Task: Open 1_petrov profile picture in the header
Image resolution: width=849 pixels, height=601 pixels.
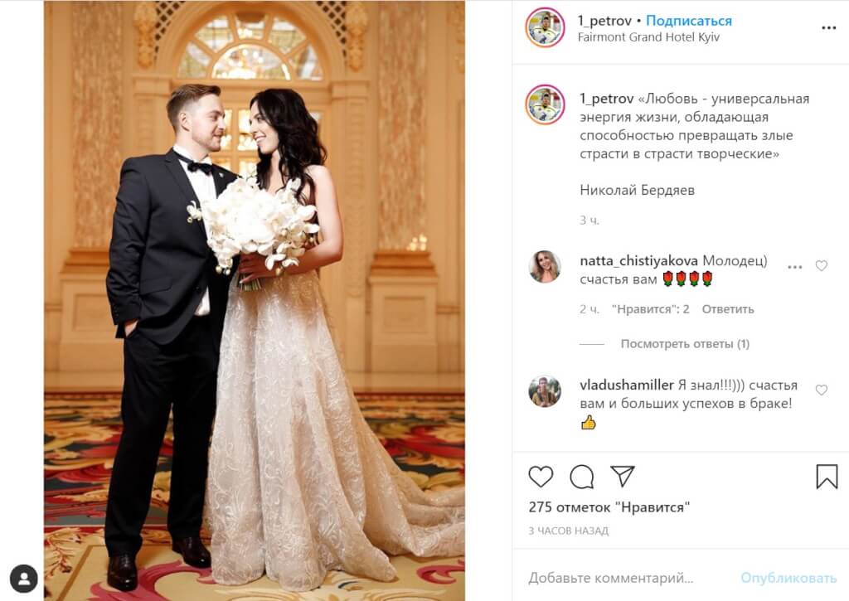Action: (546, 27)
